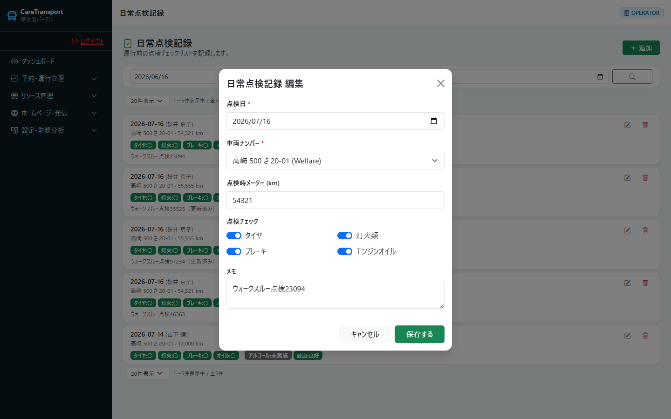Click edit icon on first 2026-07-16 record
This screenshot has width=671, height=419.
pos(628,125)
